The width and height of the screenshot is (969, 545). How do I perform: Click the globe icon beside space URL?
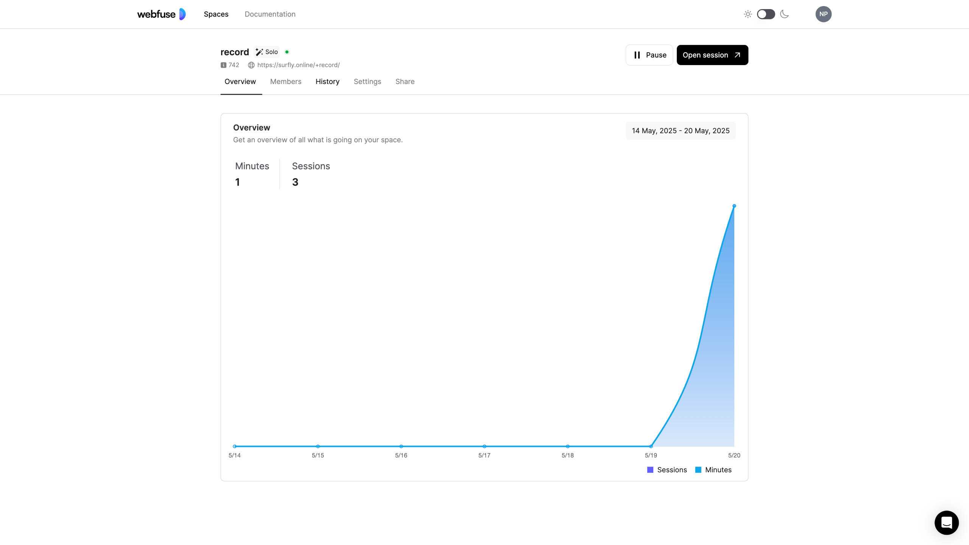251,65
